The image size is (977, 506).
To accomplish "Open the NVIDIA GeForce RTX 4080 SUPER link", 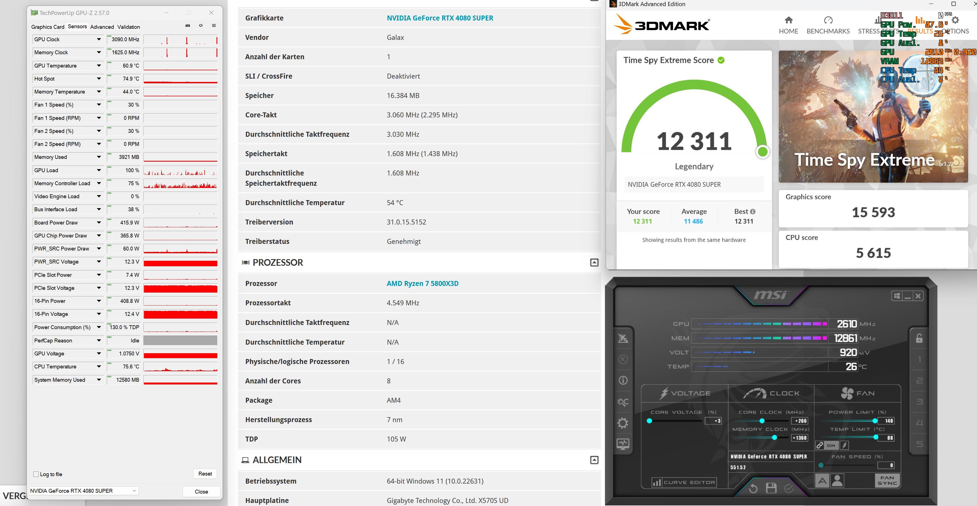I will [440, 18].
